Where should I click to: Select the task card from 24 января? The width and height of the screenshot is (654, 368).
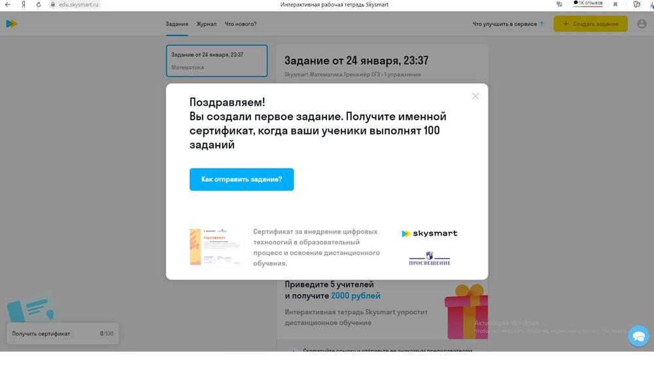pyautogui.click(x=216, y=61)
